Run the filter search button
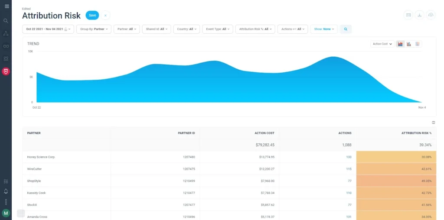The width and height of the screenshot is (444, 220). tap(346, 29)
